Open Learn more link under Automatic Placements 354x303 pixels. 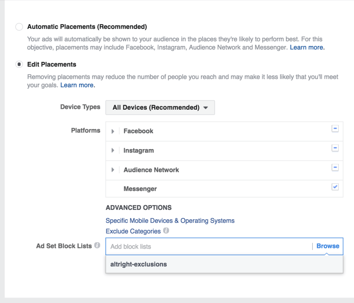pos(306,47)
